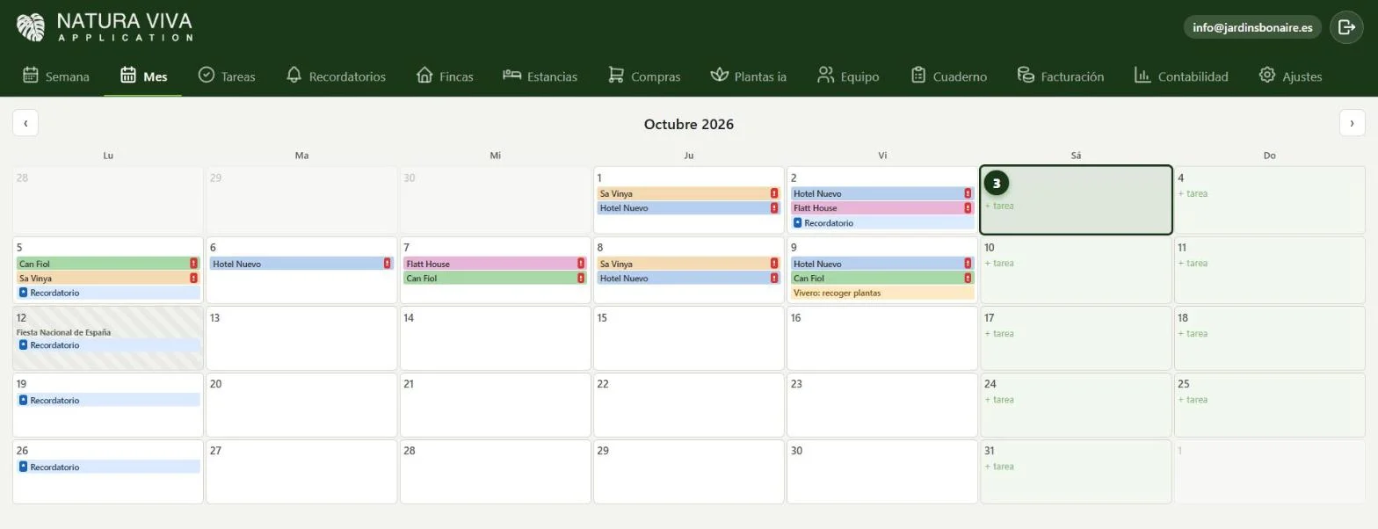The height and width of the screenshot is (529, 1378).
Task: Open Plantas ia via the leaf icon
Action: pos(720,75)
